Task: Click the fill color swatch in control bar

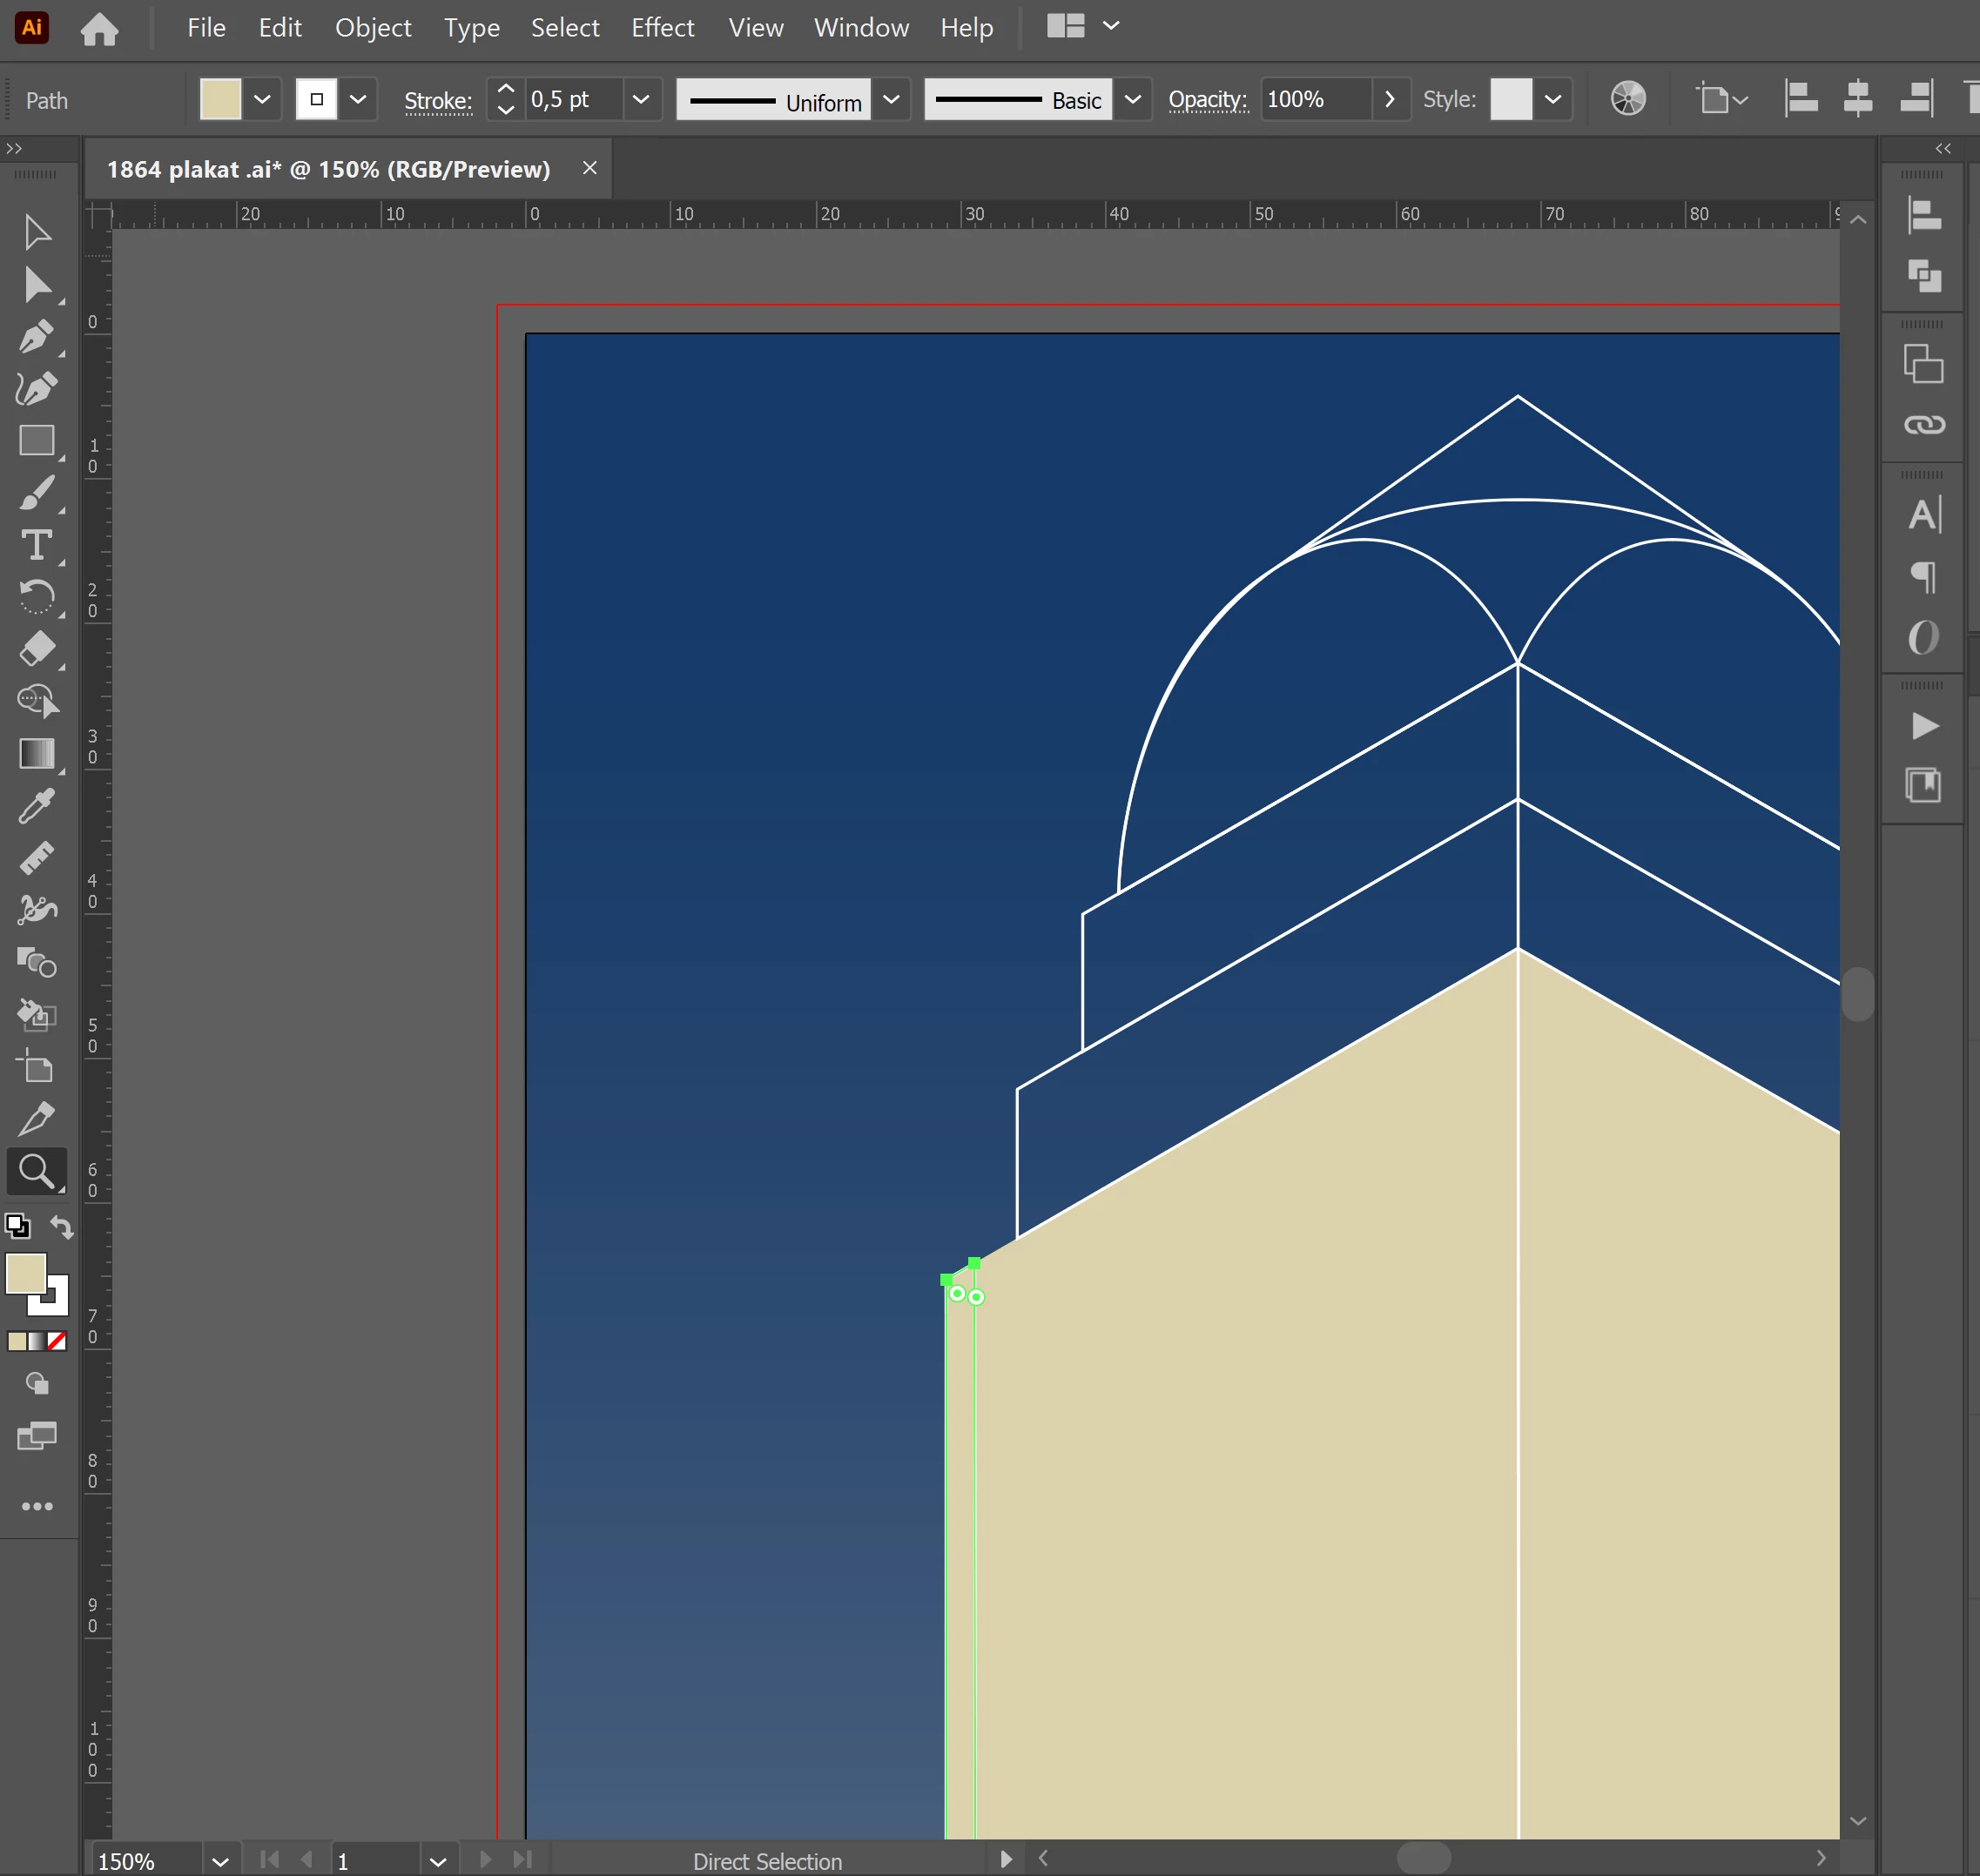Action: (220, 99)
